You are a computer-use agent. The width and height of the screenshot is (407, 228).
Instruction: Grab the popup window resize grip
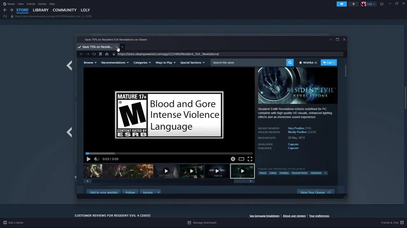(345, 197)
